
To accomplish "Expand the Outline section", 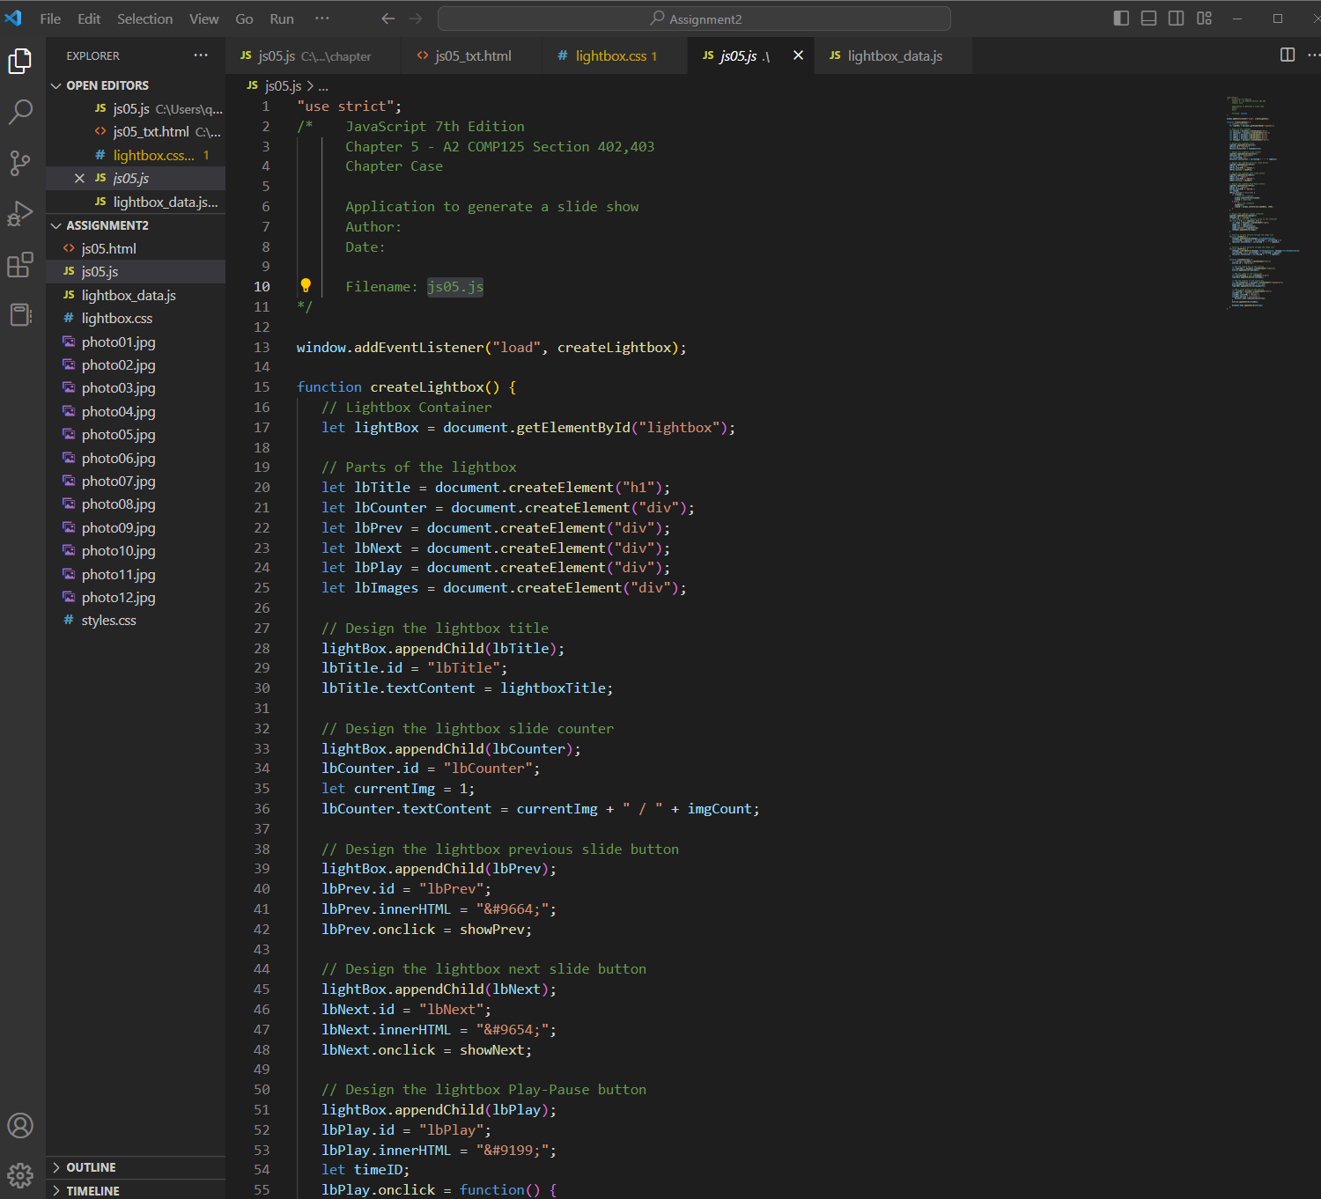I will [x=136, y=1167].
